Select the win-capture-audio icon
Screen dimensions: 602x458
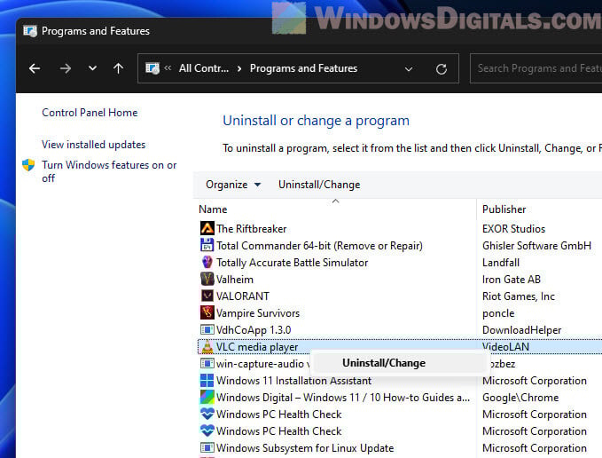207,363
